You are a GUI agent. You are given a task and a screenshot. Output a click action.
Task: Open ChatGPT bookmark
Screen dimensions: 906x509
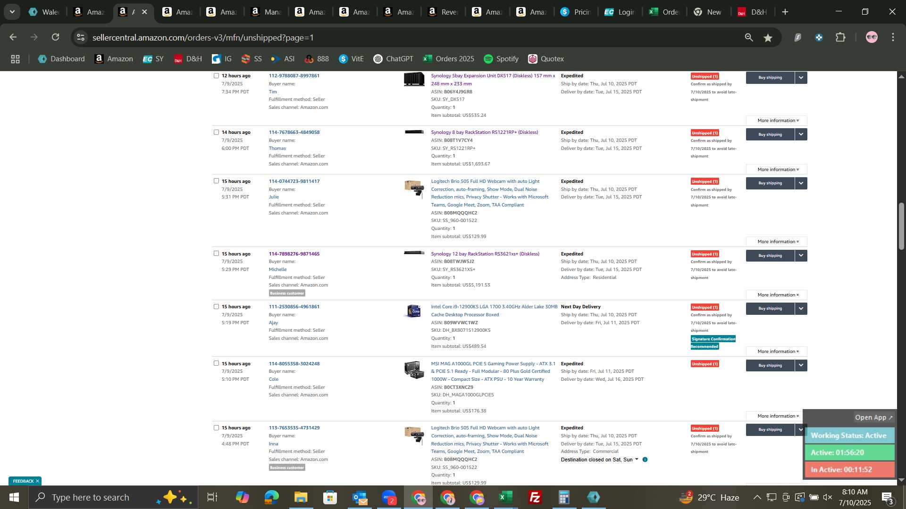pyautogui.click(x=394, y=59)
